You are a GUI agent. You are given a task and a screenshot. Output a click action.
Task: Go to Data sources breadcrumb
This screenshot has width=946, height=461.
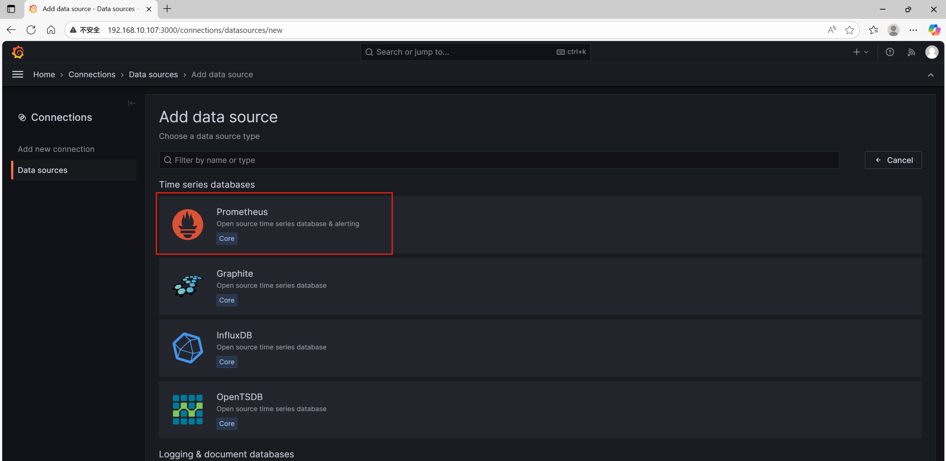(153, 75)
